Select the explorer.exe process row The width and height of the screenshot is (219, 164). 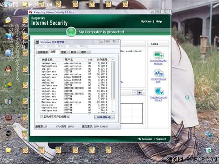point(76,74)
